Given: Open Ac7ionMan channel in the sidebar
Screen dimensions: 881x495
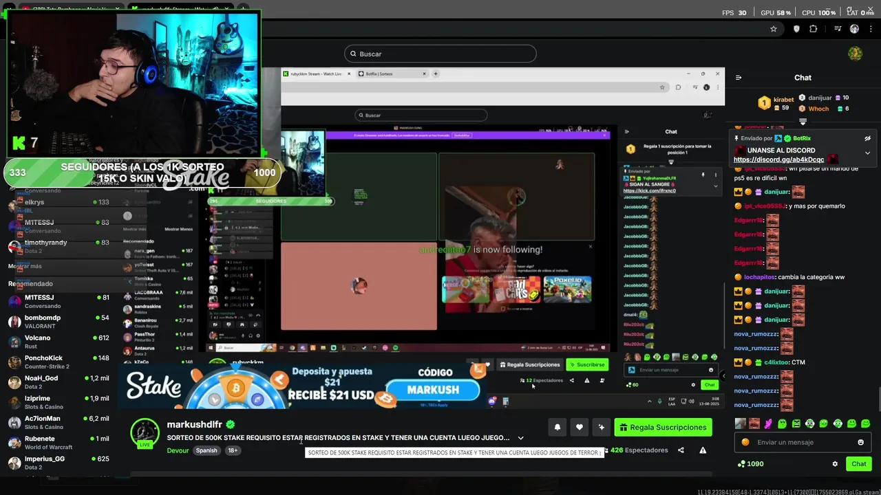Looking at the screenshot, I should 59,422.
